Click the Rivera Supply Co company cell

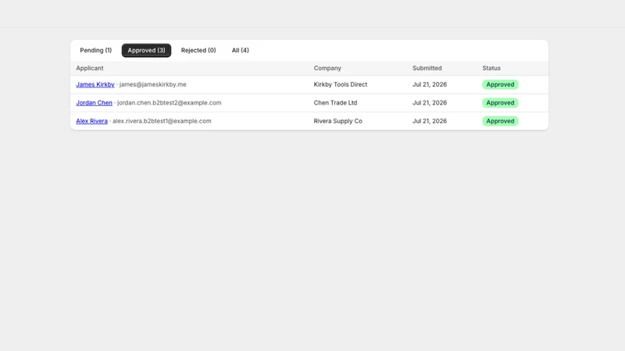(338, 121)
